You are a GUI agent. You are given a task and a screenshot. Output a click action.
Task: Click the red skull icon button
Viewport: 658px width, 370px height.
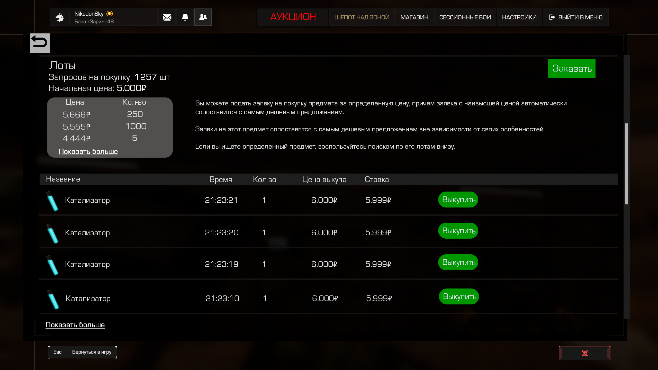(584, 353)
